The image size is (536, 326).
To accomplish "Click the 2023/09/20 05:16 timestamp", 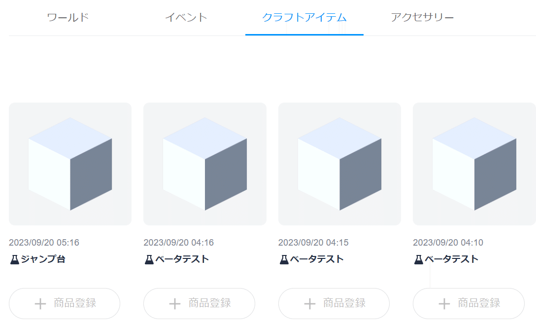I will [x=44, y=243].
